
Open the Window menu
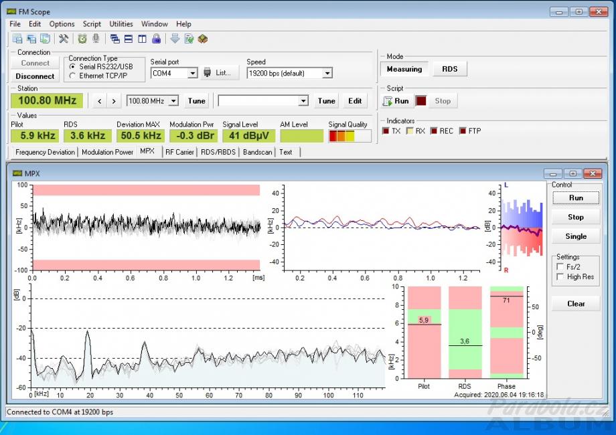coord(155,24)
